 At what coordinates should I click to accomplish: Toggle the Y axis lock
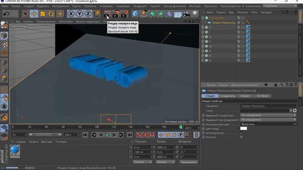(80, 14)
